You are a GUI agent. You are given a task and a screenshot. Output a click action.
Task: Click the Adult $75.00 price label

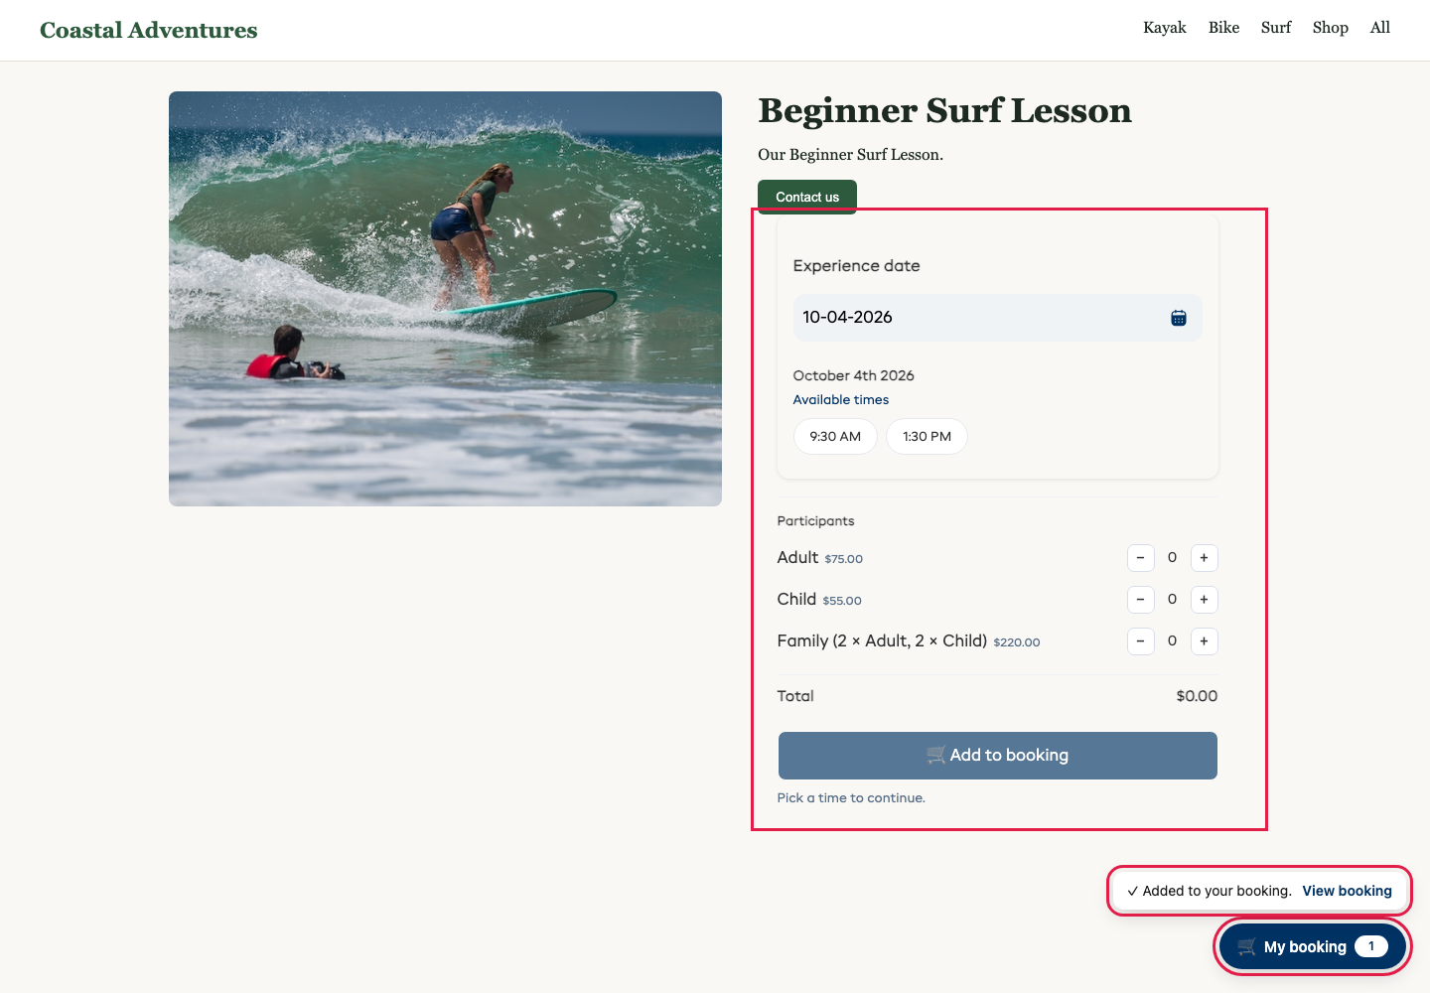(x=843, y=559)
